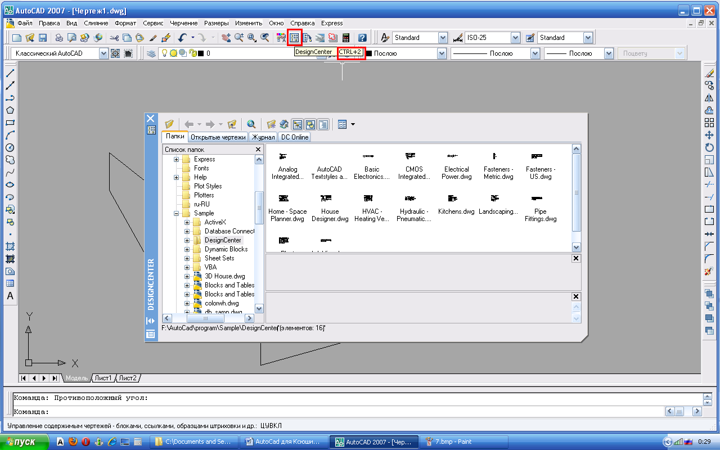
Task: Click the Back arrow in DesignCenter toolbar
Action: (189, 124)
